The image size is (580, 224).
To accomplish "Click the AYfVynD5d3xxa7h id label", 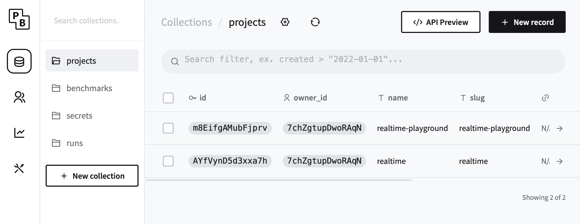I will pos(230,161).
